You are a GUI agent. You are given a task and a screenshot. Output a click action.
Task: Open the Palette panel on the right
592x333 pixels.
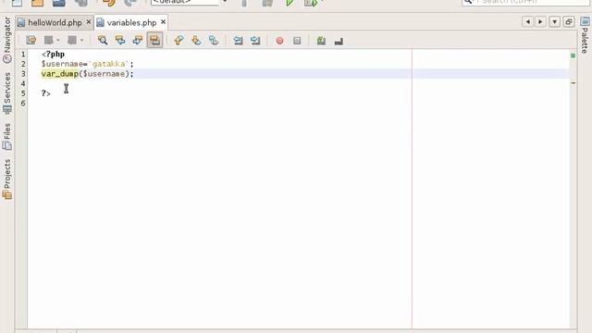point(585,36)
